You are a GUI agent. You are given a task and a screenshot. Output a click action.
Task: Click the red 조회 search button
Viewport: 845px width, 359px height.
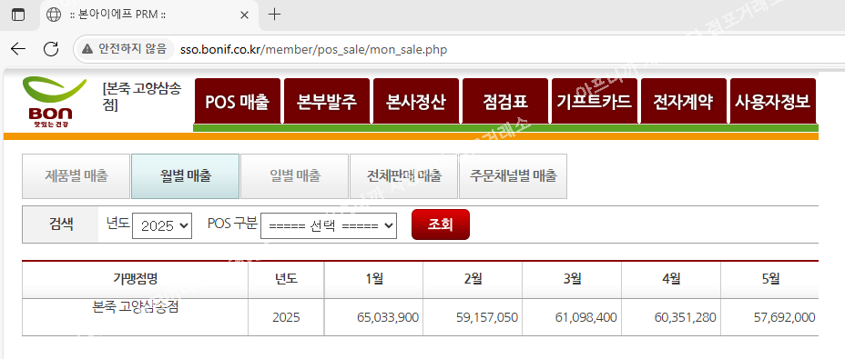441,224
